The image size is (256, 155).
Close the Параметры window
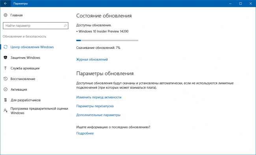(x=250, y=4)
